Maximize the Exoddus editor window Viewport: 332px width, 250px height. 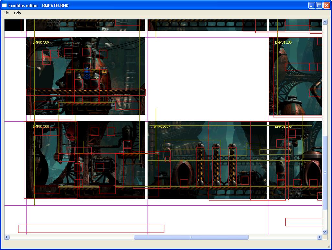[319, 5]
